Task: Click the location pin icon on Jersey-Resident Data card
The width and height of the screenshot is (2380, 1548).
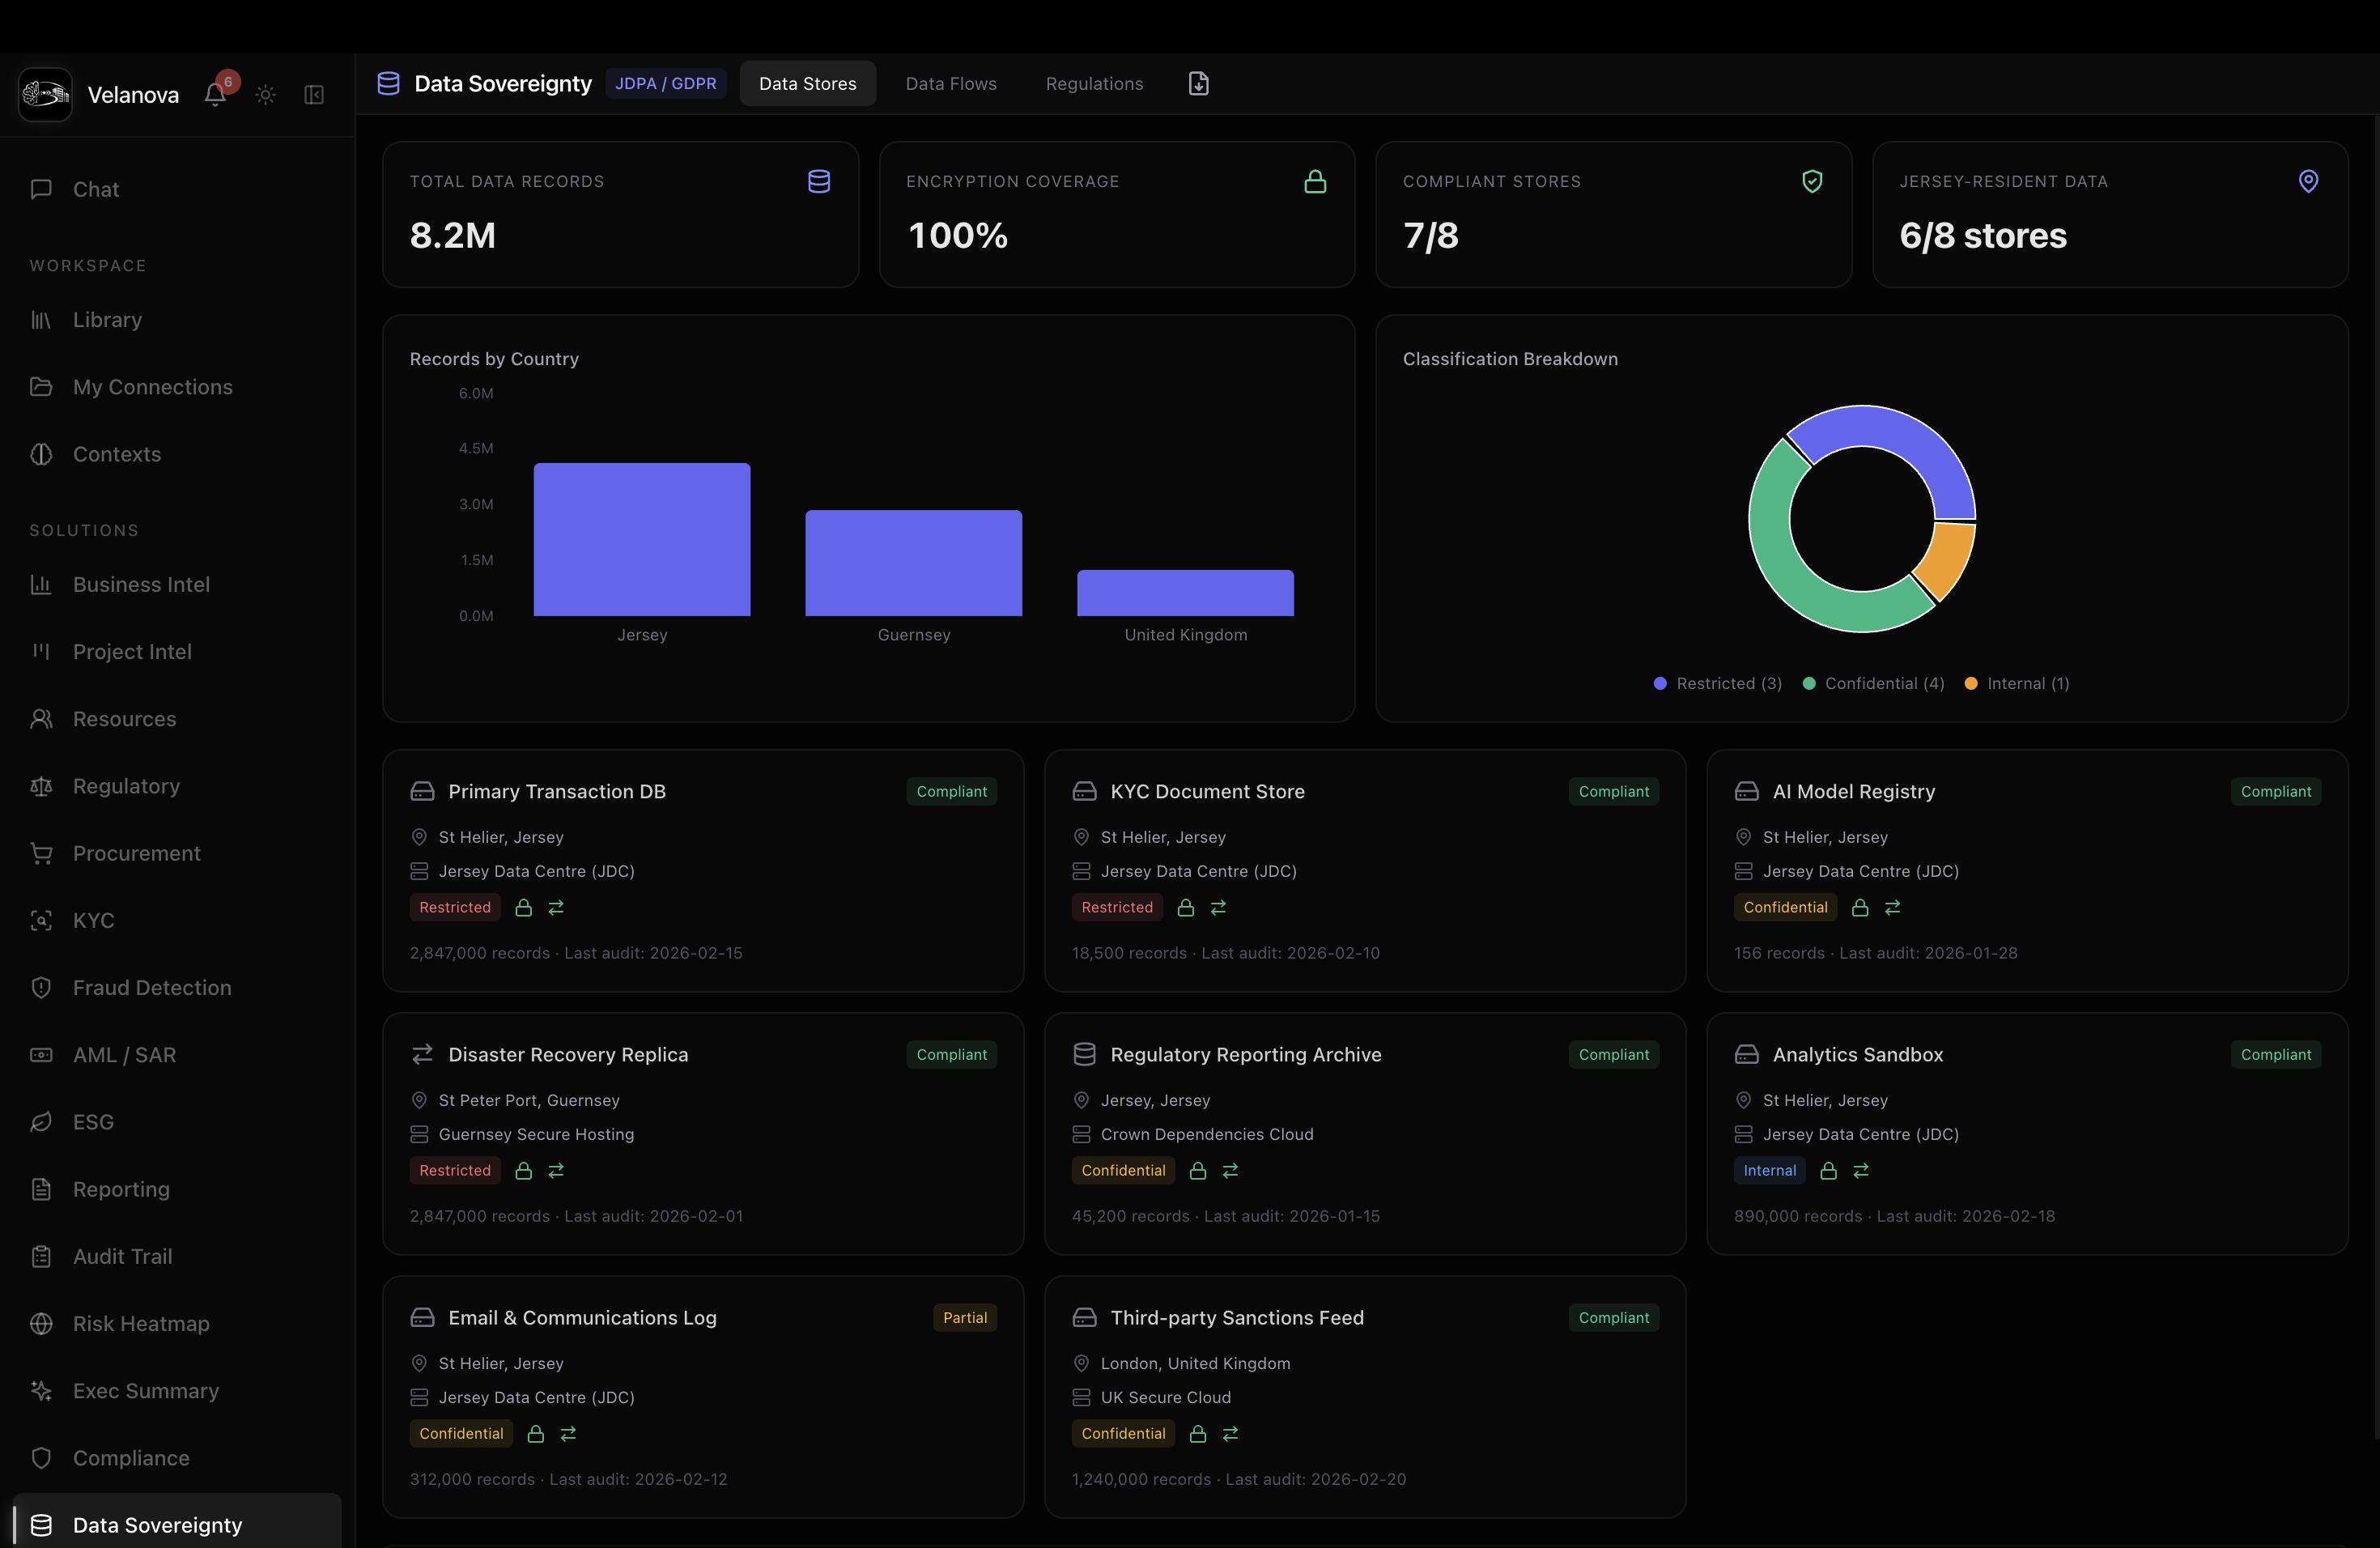Action: click(2308, 181)
